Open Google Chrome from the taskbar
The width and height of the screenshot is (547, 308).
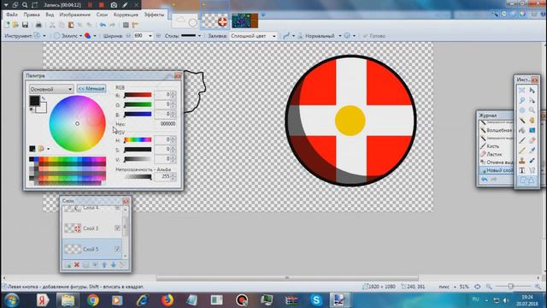click(93, 300)
